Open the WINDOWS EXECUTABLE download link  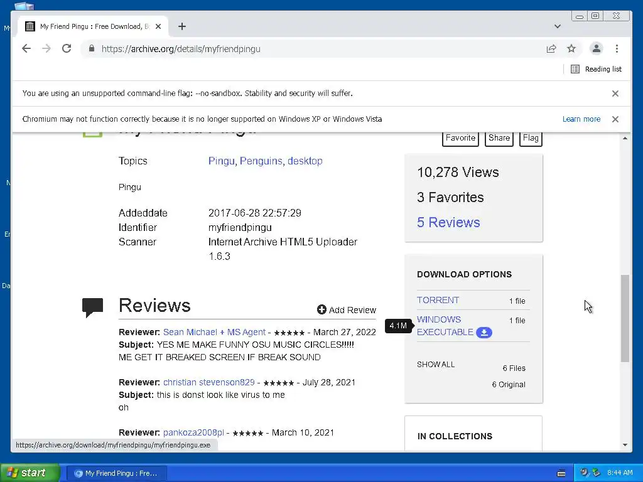tap(445, 326)
